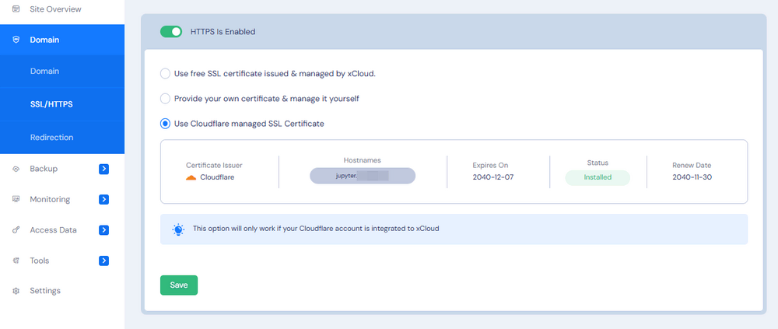The image size is (778, 329).
Task: Open the Redirection sub-item
Action: pos(62,138)
